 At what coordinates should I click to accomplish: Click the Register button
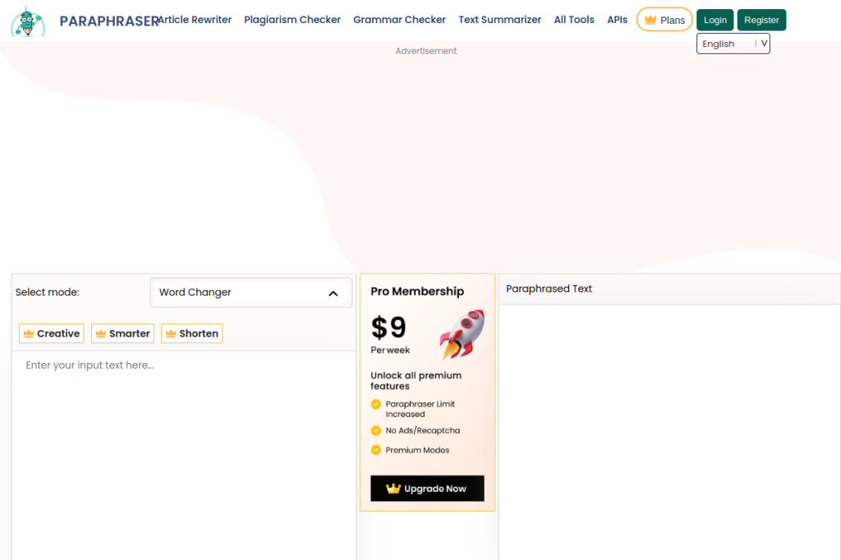[x=761, y=20]
